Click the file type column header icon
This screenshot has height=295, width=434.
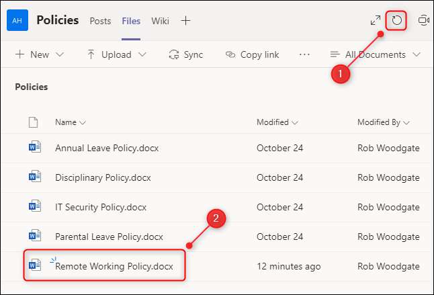(x=33, y=122)
